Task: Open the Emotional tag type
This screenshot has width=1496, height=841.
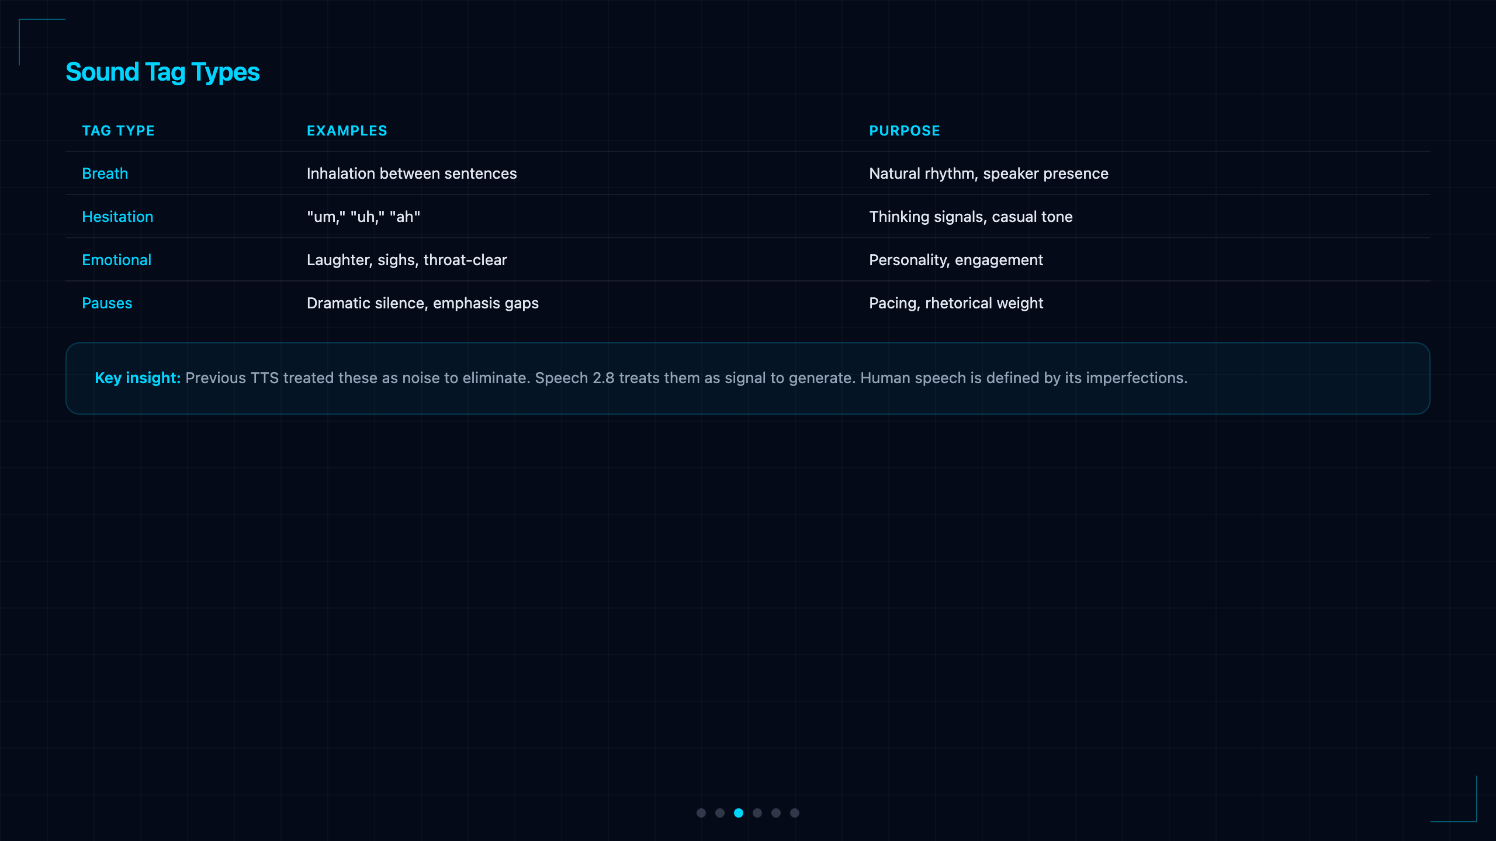Action: (x=116, y=260)
